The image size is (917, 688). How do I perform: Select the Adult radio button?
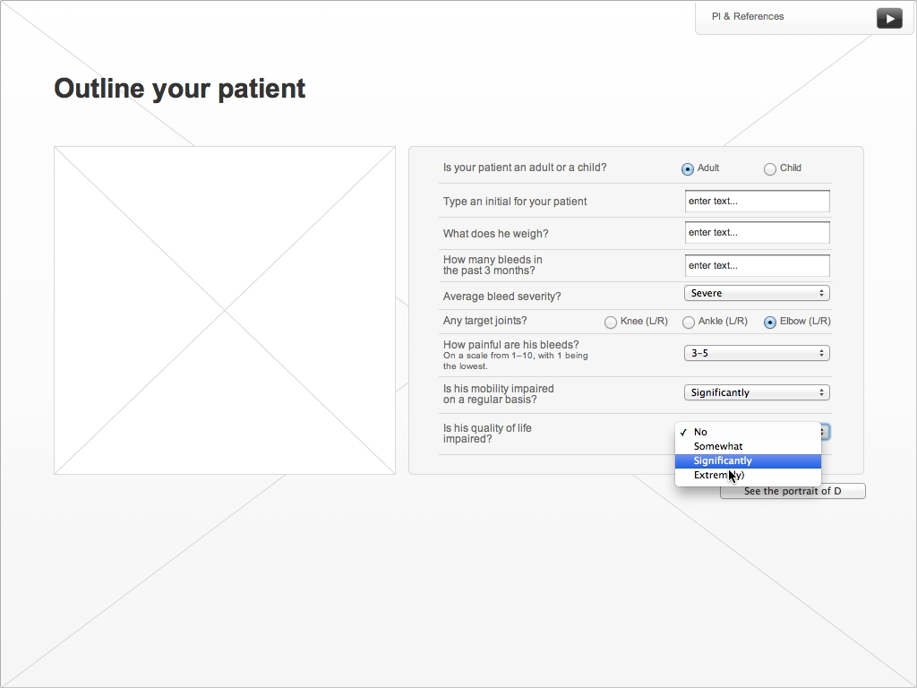tap(688, 169)
